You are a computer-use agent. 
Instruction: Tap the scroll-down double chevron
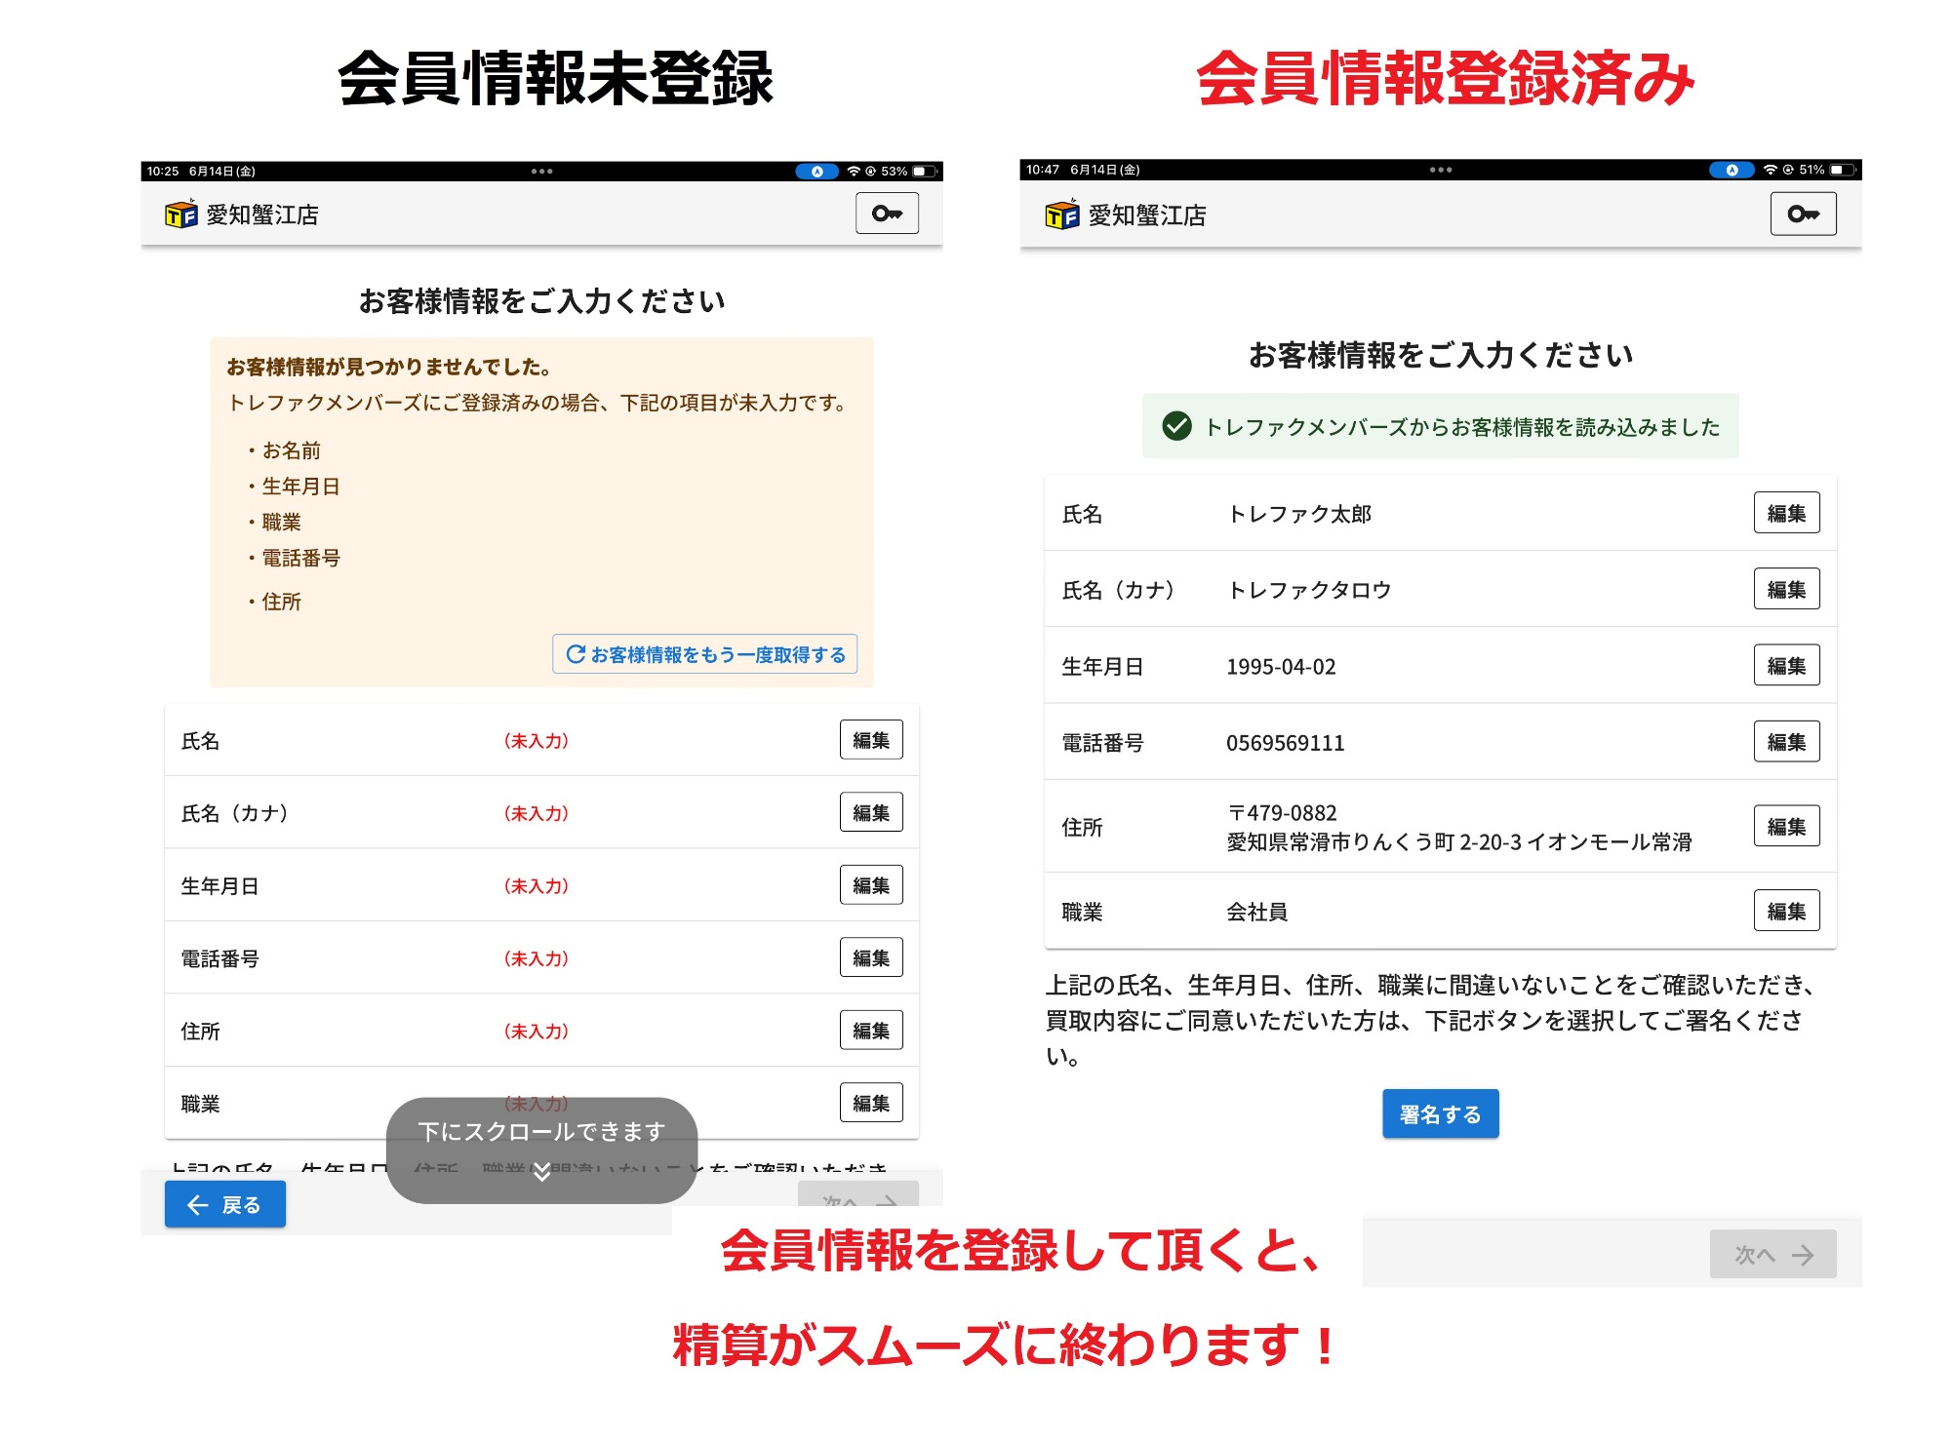(x=541, y=1172)
